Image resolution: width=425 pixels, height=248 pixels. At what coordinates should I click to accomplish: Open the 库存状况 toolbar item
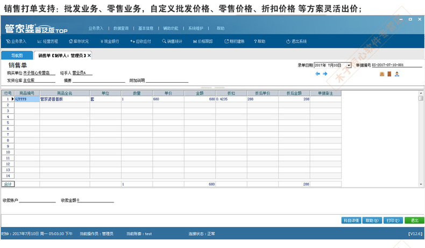(x=79, y=41)
